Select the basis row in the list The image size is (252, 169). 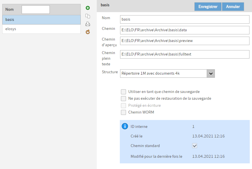coord(41,20)
